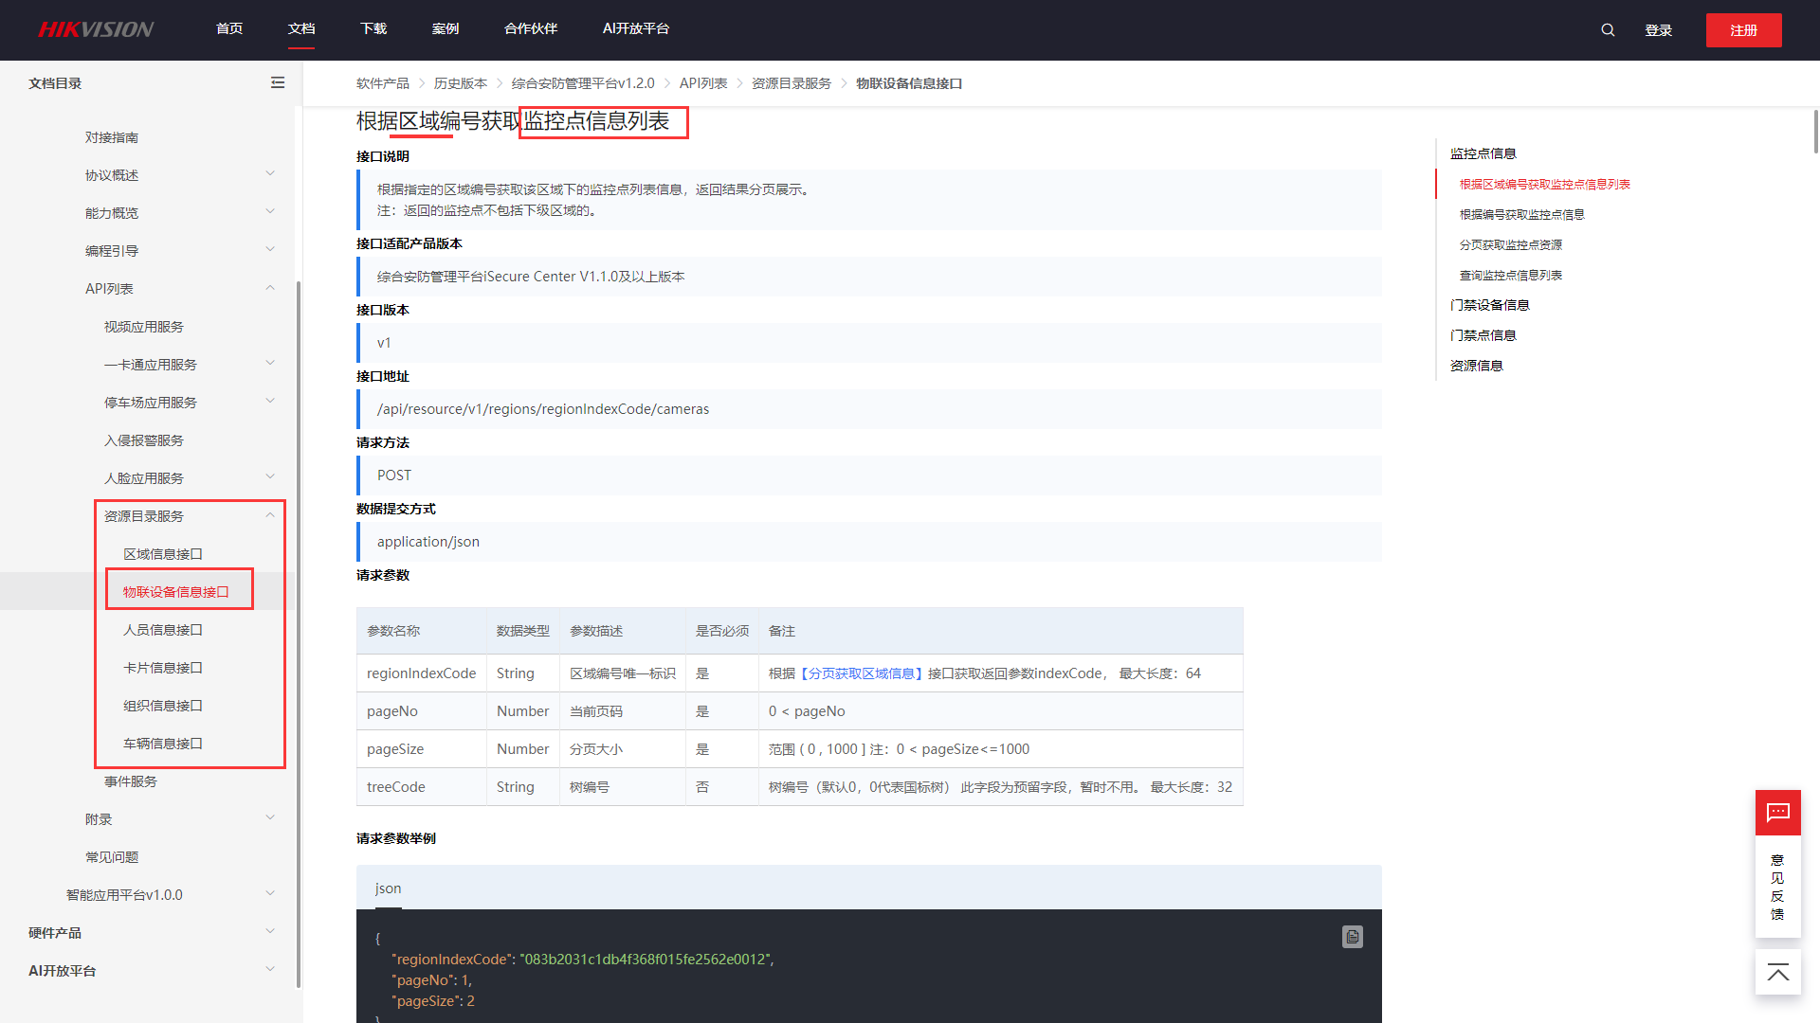Collapse the document directory sidebar icon
Screen dimensions: 1820x1023
(x=278, y=83)
